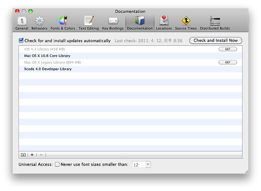Click the add (+) documentation set button
The image size is (261, 191).
point(32,155)
